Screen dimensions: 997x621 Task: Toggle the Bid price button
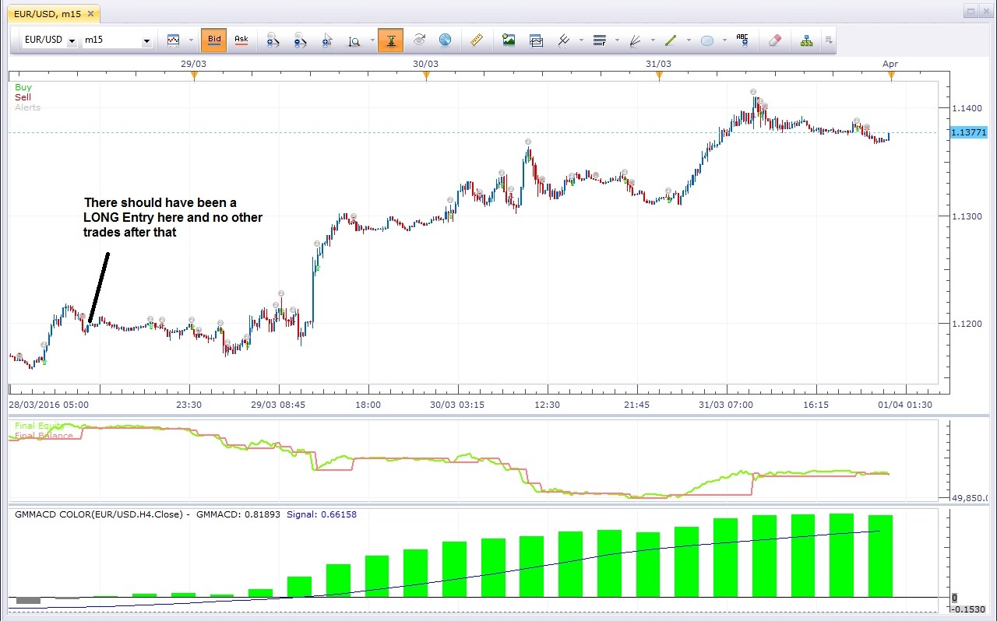click(213, 40)
